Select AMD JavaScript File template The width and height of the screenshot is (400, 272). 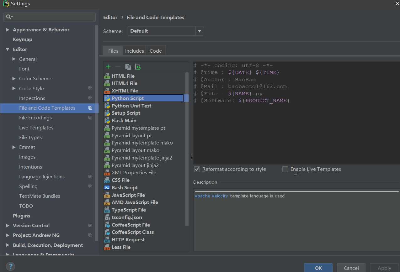tap(135, 202)
